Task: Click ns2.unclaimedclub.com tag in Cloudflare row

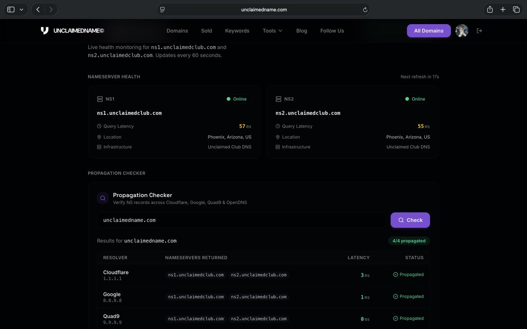Action: click(x=259, y=275)
